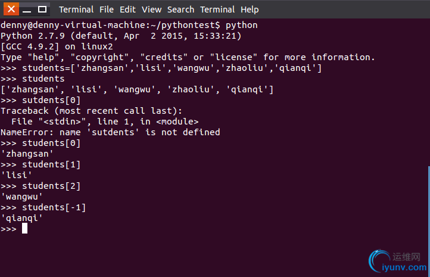The image size is (430, 277).
Task: Click the students list assignment line
Action: 161,68
